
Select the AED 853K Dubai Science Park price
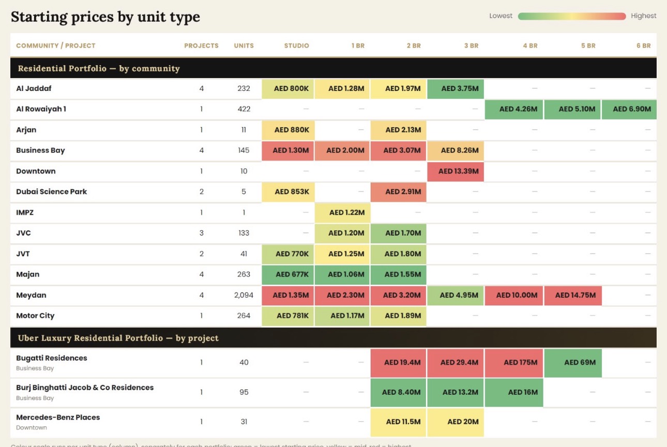289,192
